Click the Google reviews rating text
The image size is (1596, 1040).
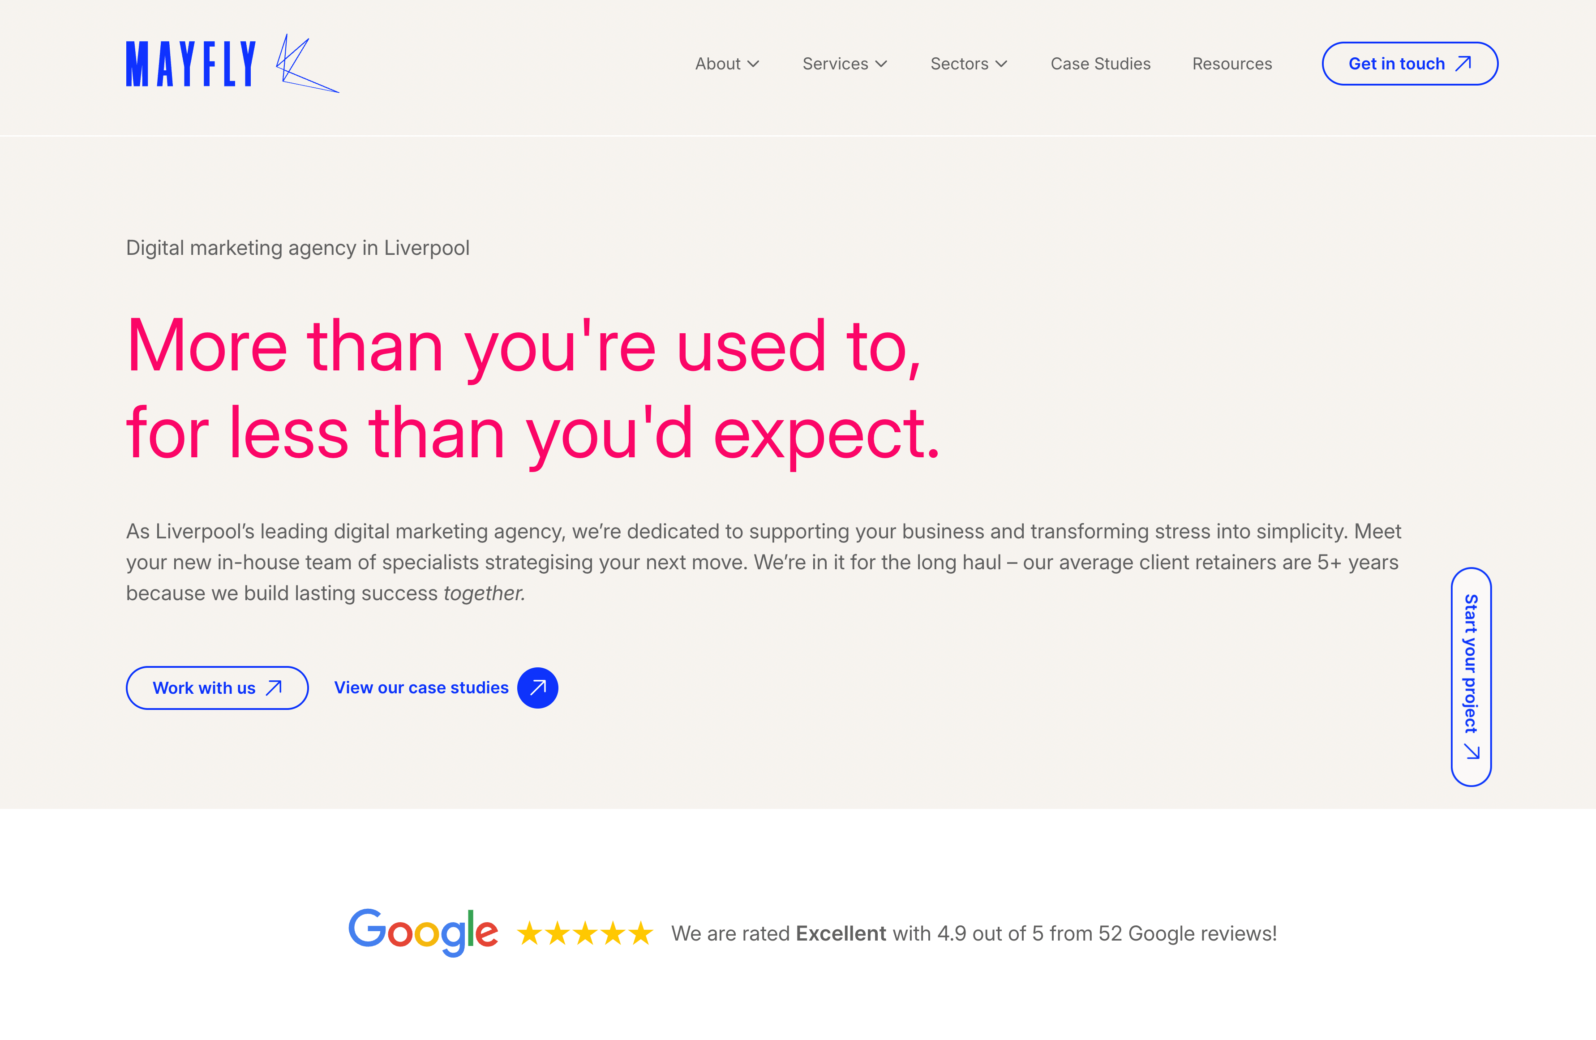tap(974, 933)
